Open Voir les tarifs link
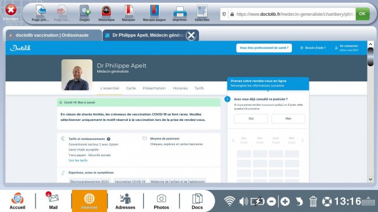This screenshot has height=212, width=378. coord(78,160)
